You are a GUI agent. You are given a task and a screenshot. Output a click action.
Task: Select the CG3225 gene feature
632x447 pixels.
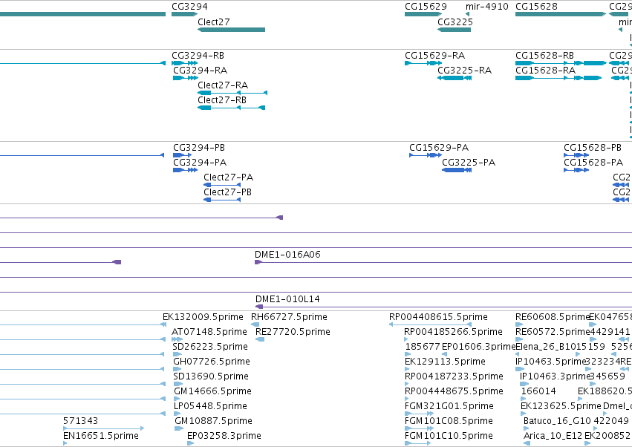454,30
